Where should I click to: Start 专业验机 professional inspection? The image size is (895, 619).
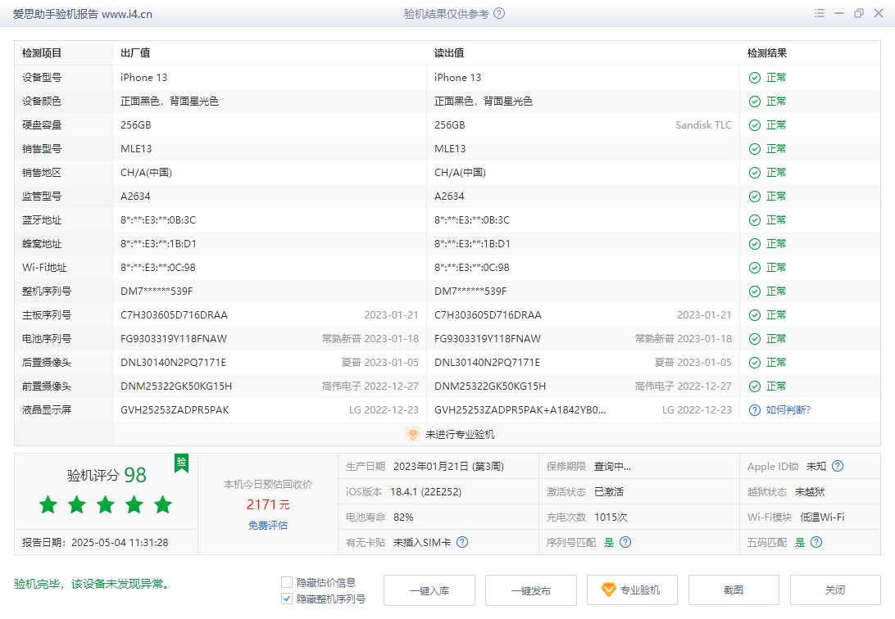pos(633,590)
